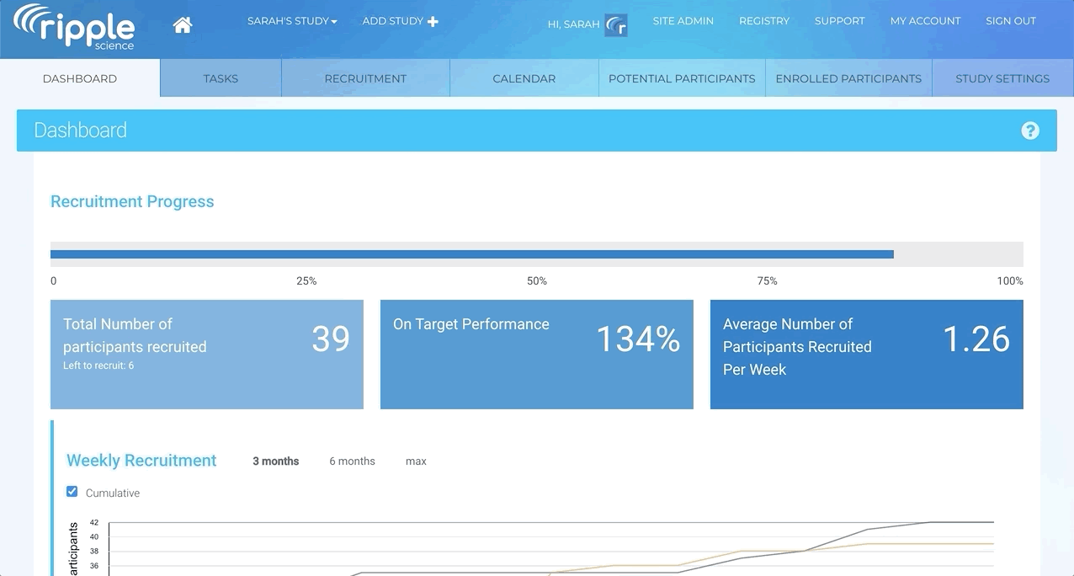Open the Recruitment tab

tap(365, 78)
